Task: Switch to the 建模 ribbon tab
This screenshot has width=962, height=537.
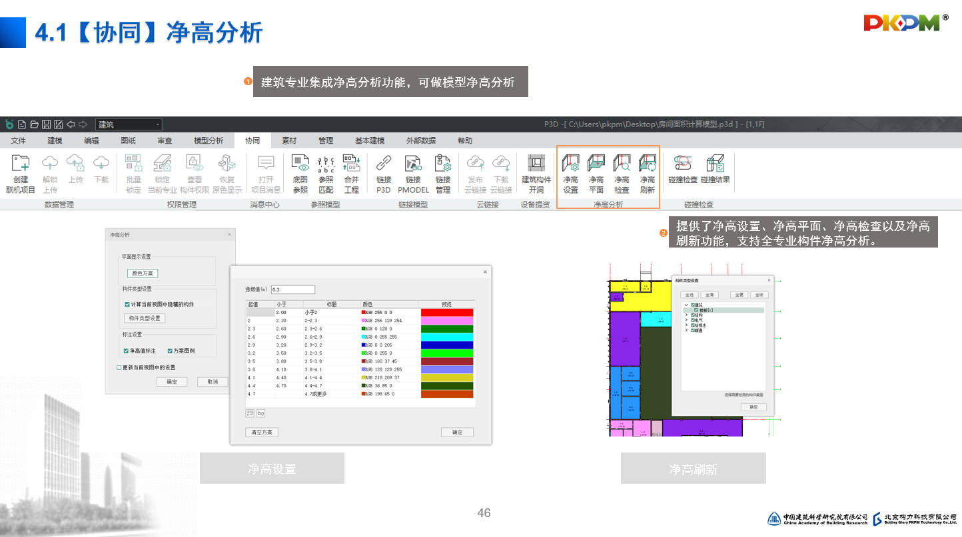Action: click(x=55, y=140)
